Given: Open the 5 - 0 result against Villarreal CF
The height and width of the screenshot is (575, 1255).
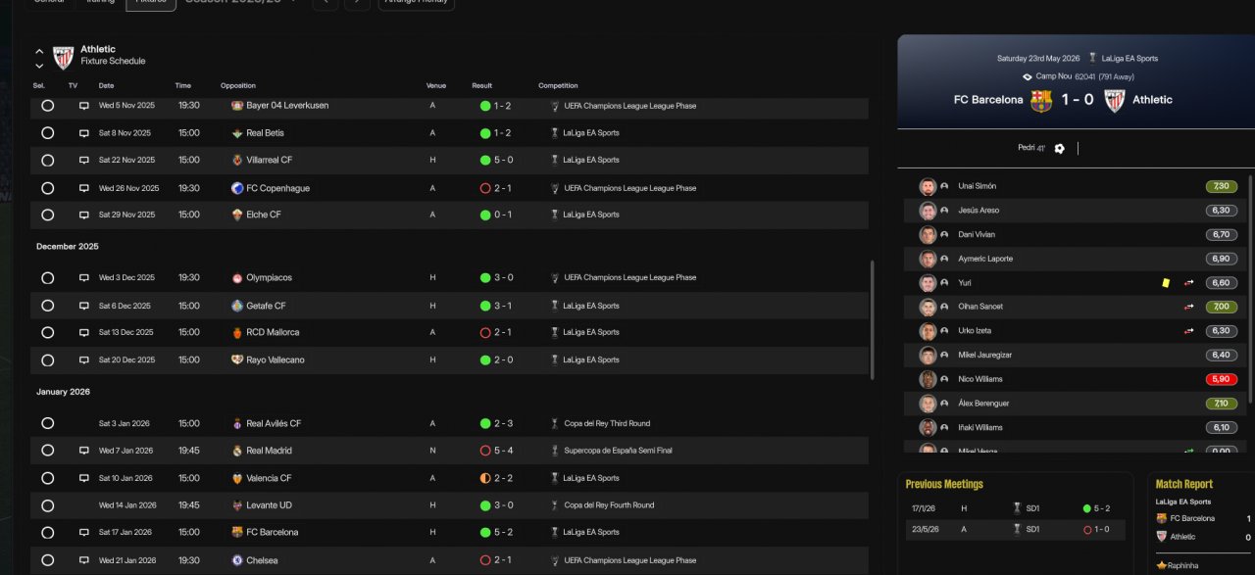Looking at the screenshot, I should 503,161.
